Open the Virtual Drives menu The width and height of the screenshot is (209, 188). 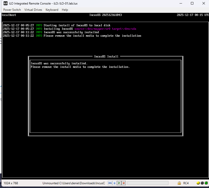(33, 10)
